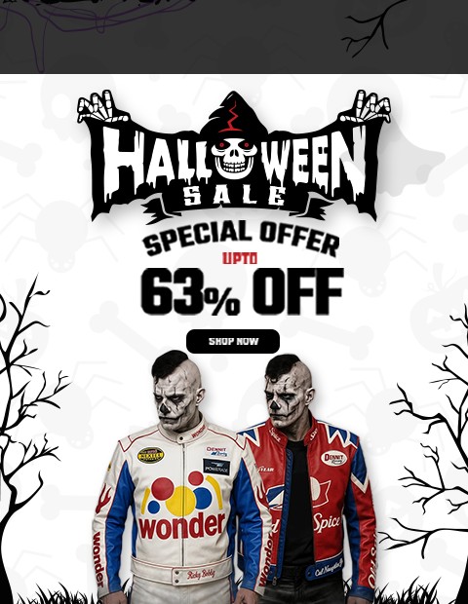This screenshot has width=468, height=604.
Task: Select the right skeleton hand graphic
Action: pyautogui.click(x=365, y=107)
